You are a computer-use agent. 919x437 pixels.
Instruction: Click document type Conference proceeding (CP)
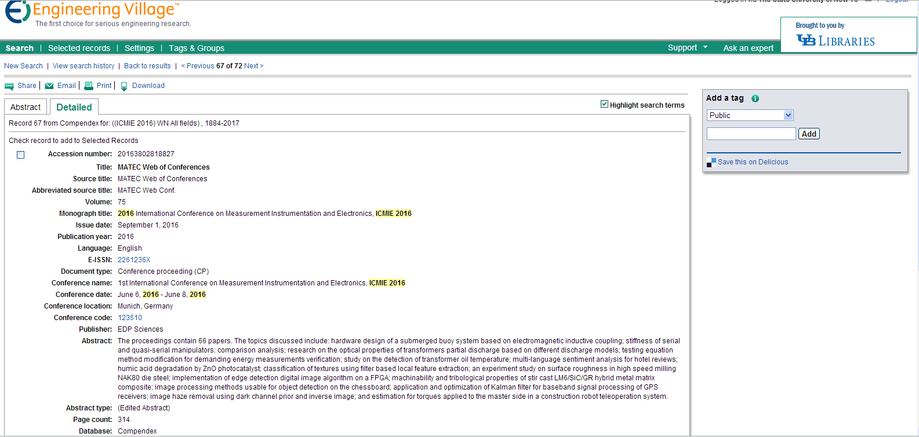(163, 271)
